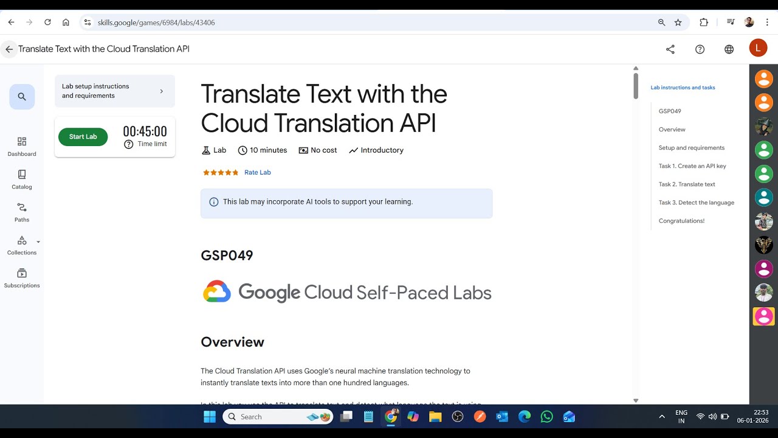The height and width of the screenshot is (438, 778).
Task: Open WhatsApp from the taskbar
Action: point(547,417)
